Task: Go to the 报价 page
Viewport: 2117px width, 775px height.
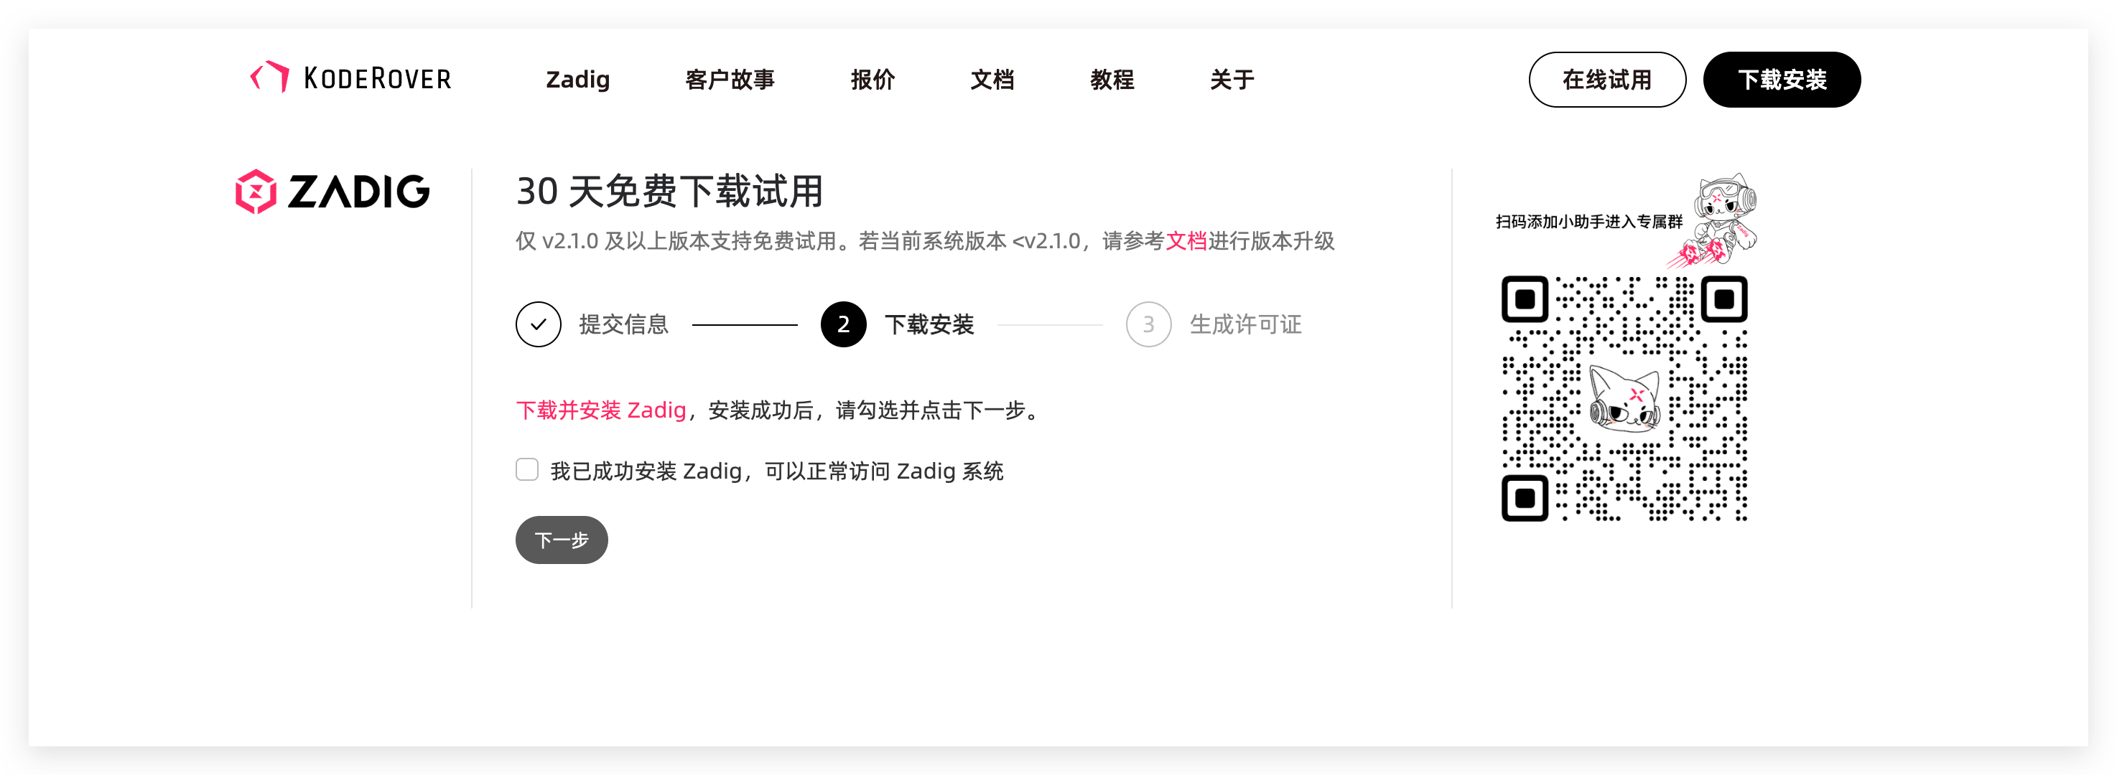Action: point(873,80)
